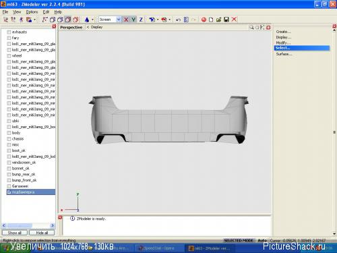
Task: Open the View menu
Action: [17, 12]
